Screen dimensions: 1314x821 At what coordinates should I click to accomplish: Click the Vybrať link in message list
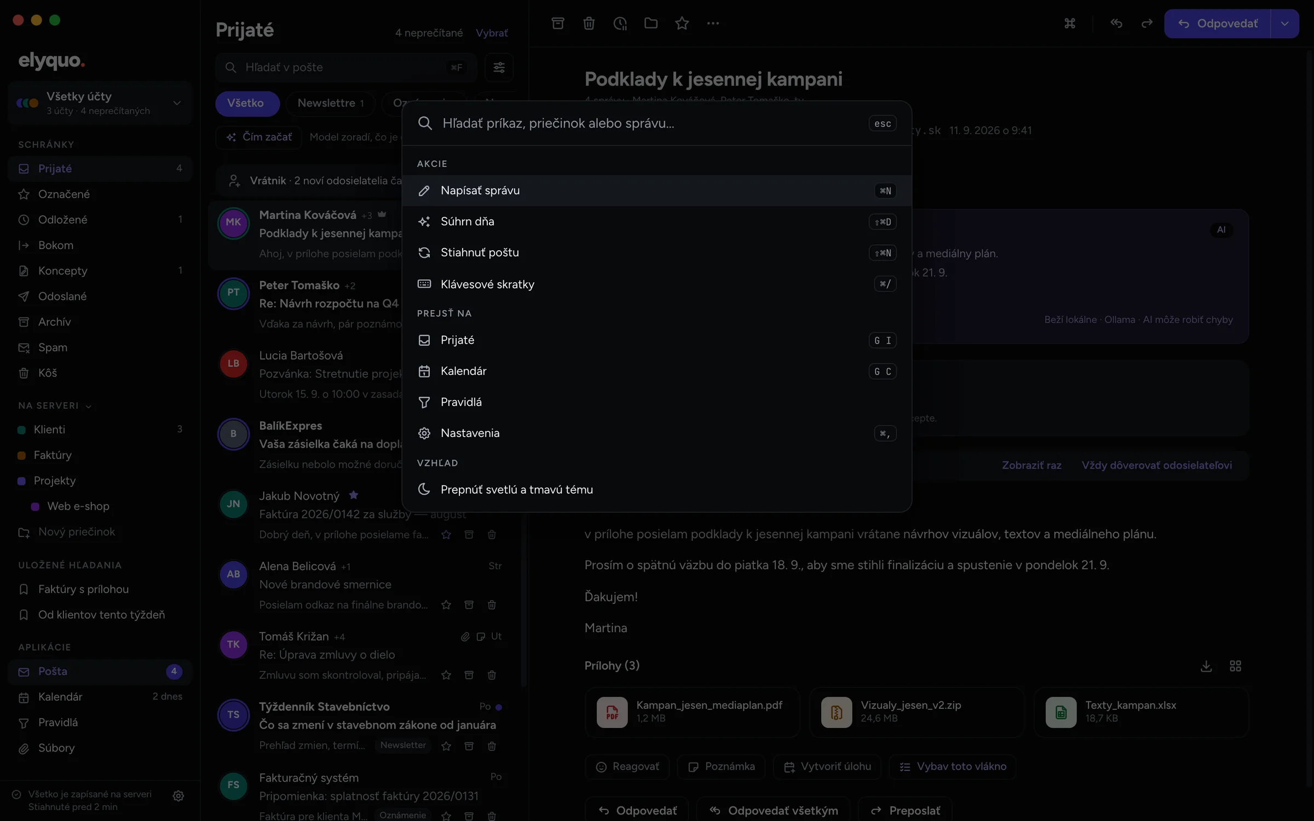[492, 33]
